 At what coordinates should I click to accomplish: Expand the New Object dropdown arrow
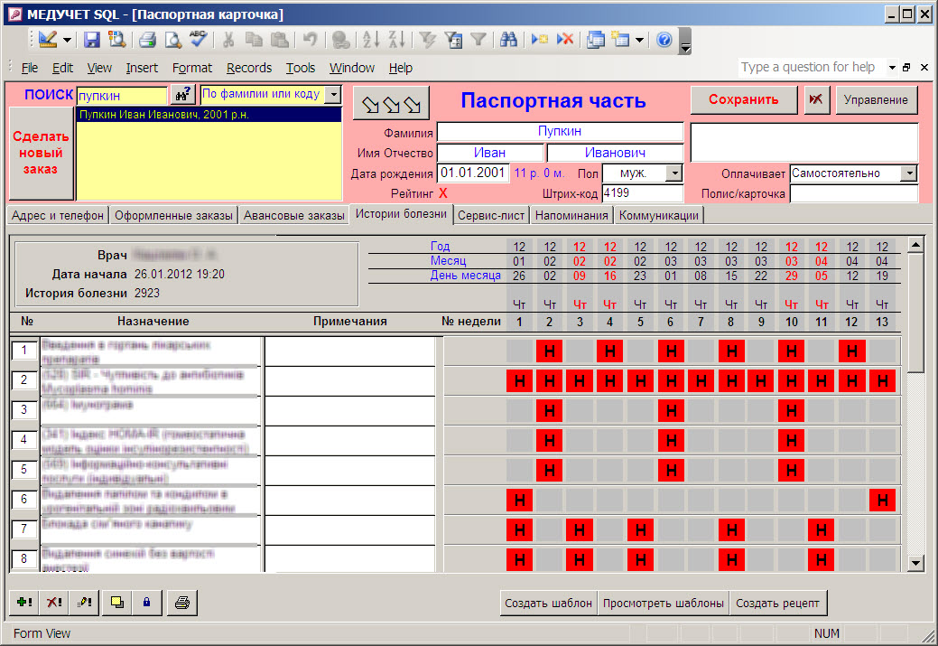[x=639, y=41]
